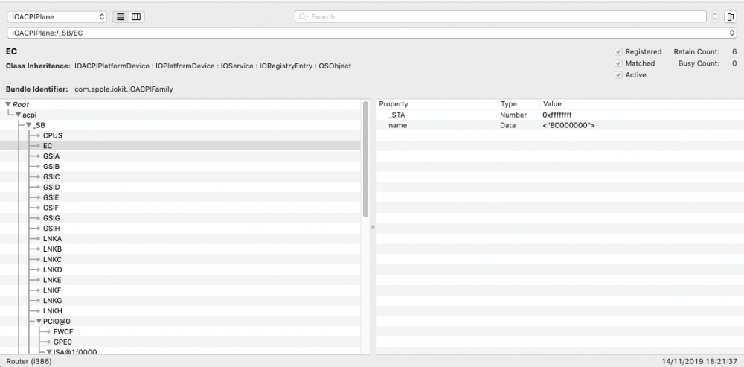Image resolution: width=744 pixels, height=367 pixels.
Task: Toggle the Matched checkbox
Action: coord(618,63)
